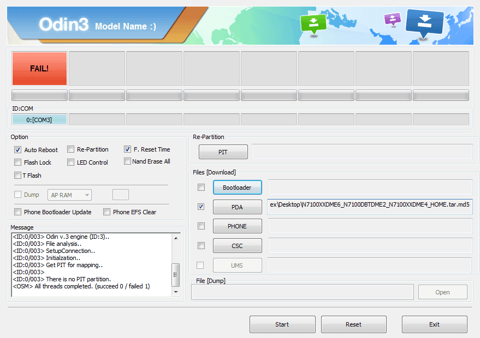
Task: Enable the Re-Partition checkbox
Action: [x=70, y=149]
